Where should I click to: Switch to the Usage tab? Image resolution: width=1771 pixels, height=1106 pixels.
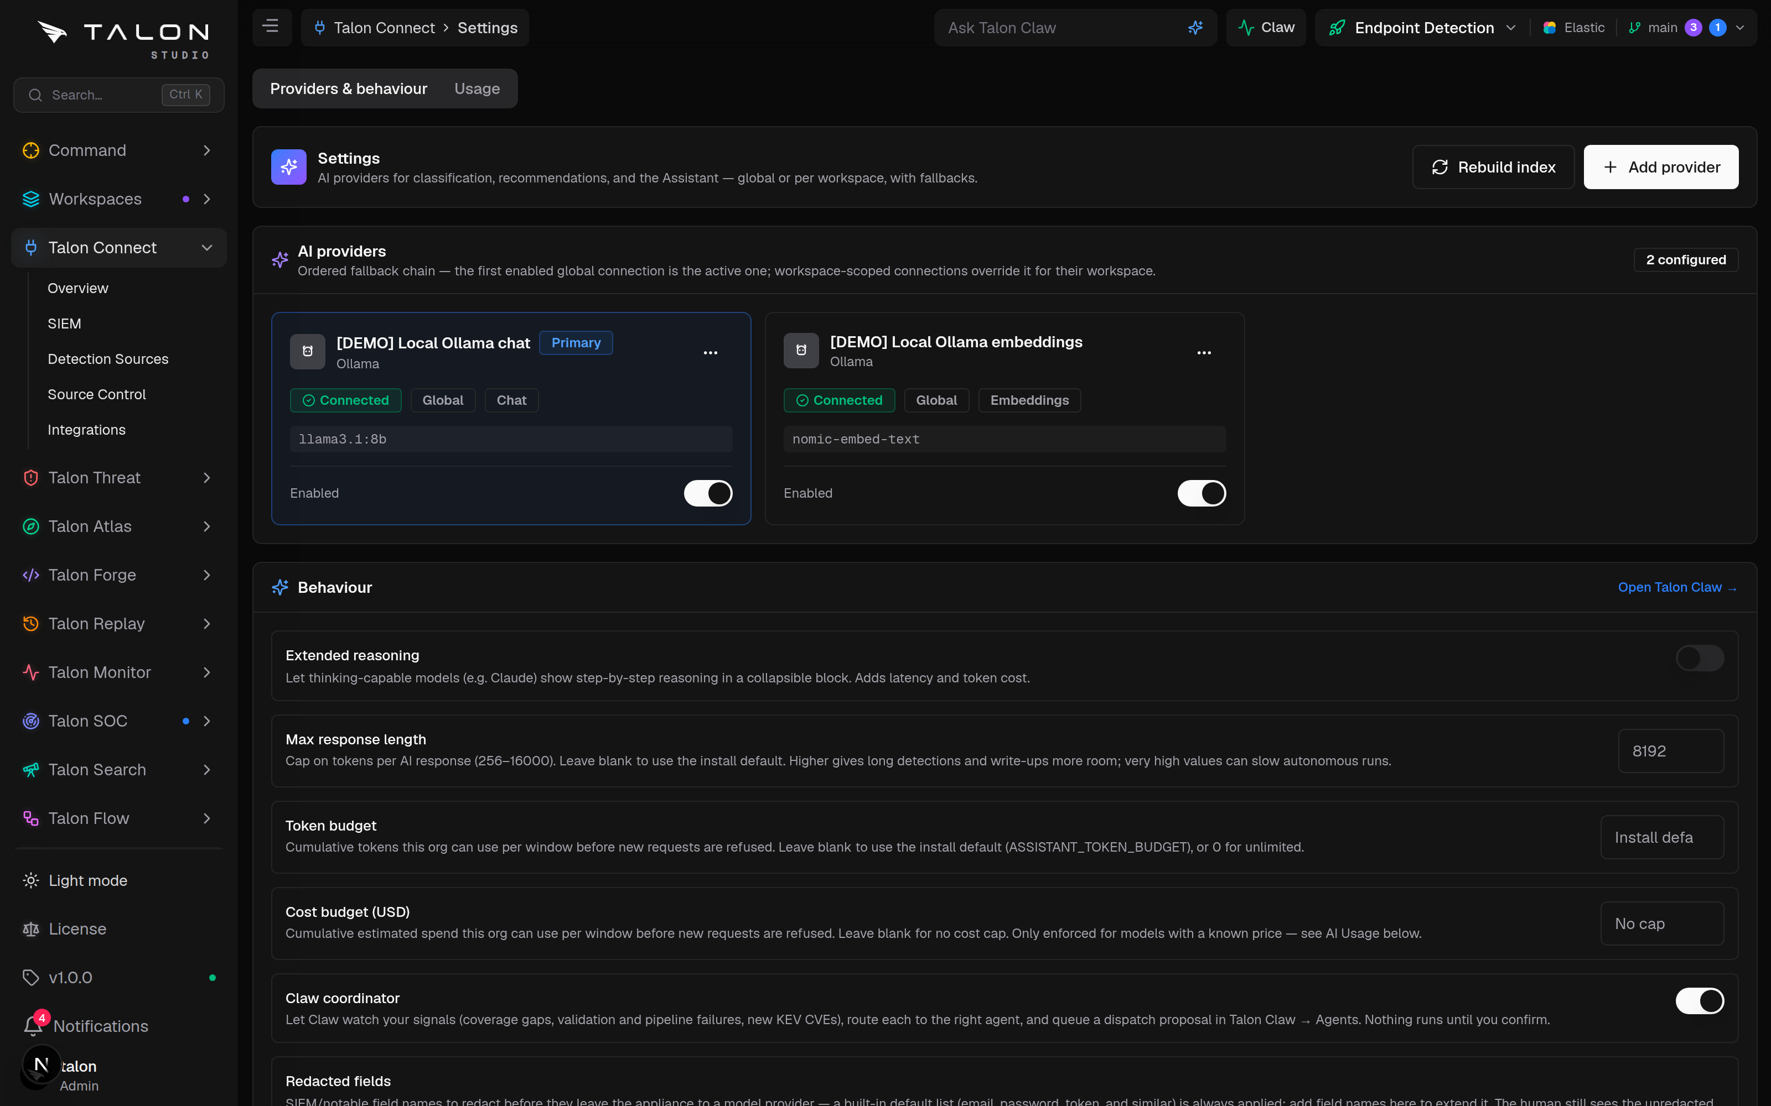point(477,88)
